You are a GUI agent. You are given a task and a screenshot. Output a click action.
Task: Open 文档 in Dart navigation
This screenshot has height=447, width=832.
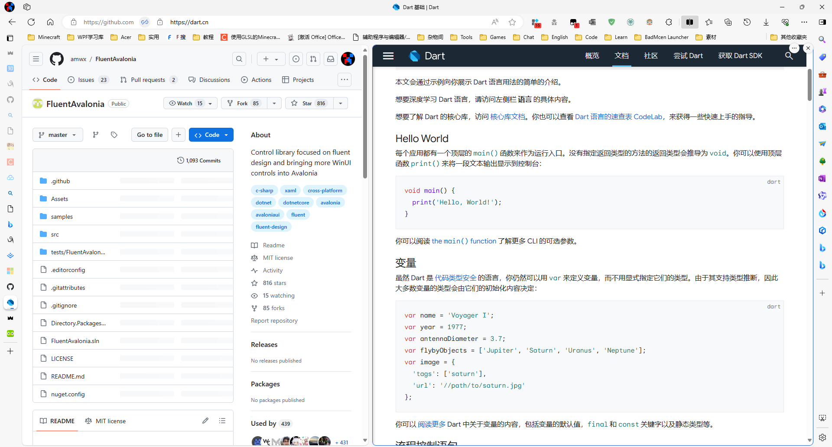[x=621, y=56]
